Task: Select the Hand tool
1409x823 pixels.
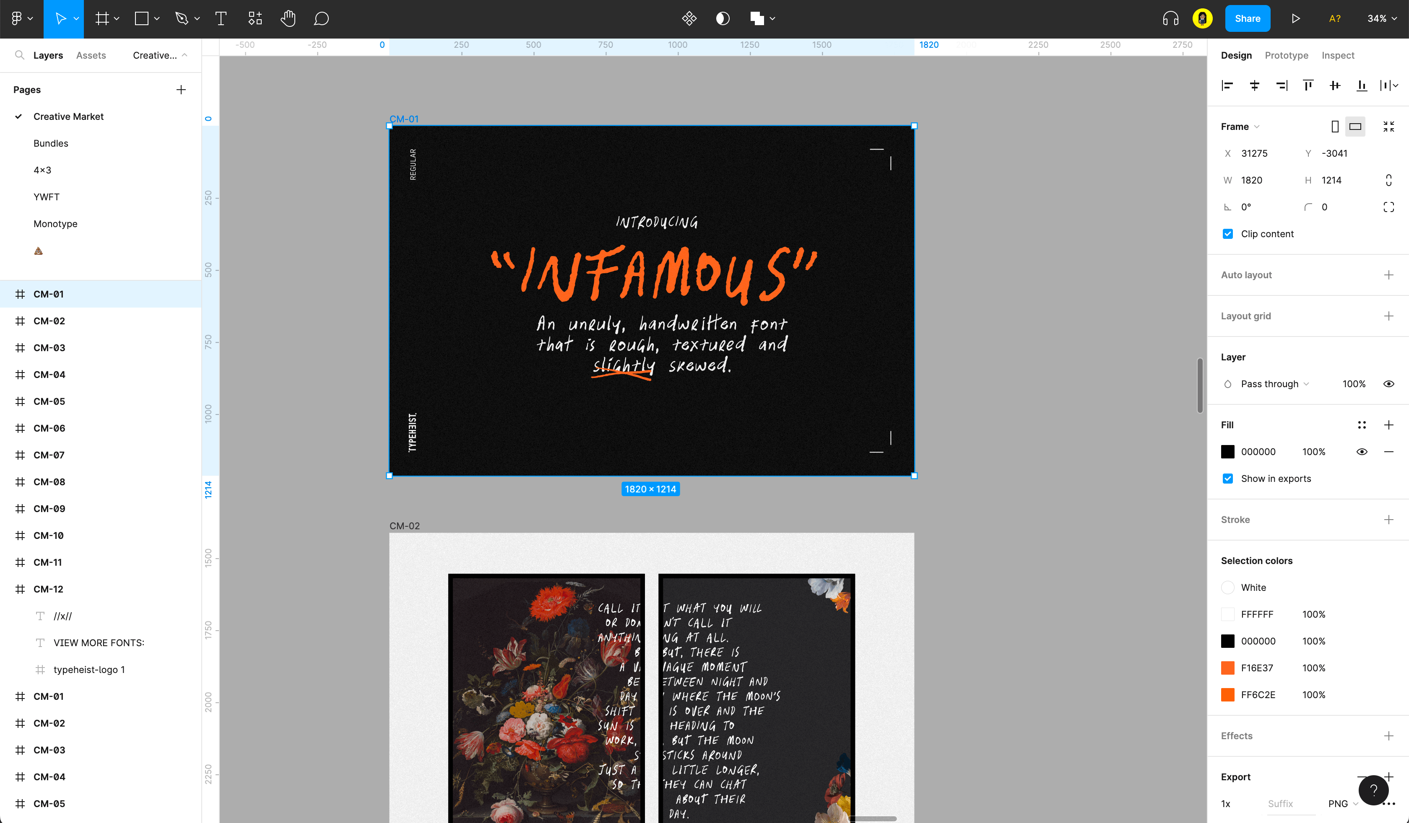Action: [288, 18]
